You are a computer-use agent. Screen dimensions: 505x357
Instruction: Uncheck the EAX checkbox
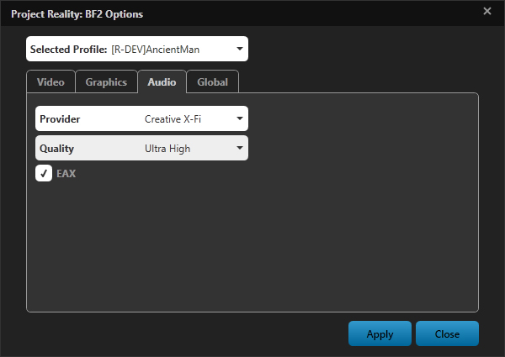(44, 174)
